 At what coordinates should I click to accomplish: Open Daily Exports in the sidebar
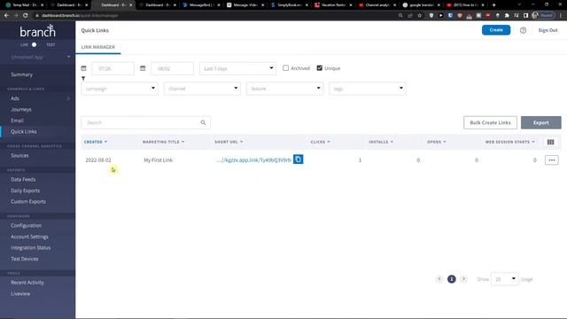pyautogui.click(x=26, y=191)
